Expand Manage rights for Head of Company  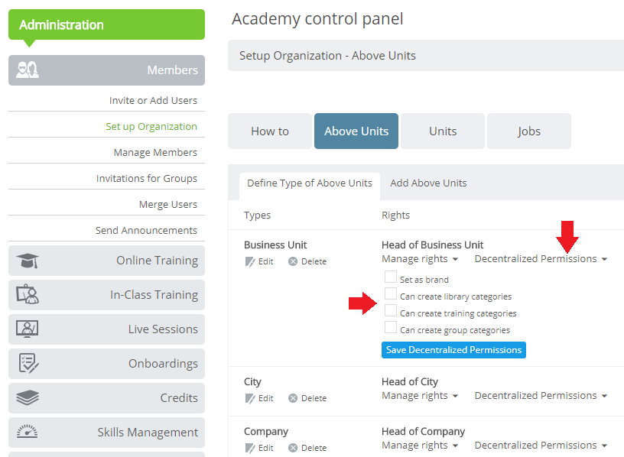[420, 445]
